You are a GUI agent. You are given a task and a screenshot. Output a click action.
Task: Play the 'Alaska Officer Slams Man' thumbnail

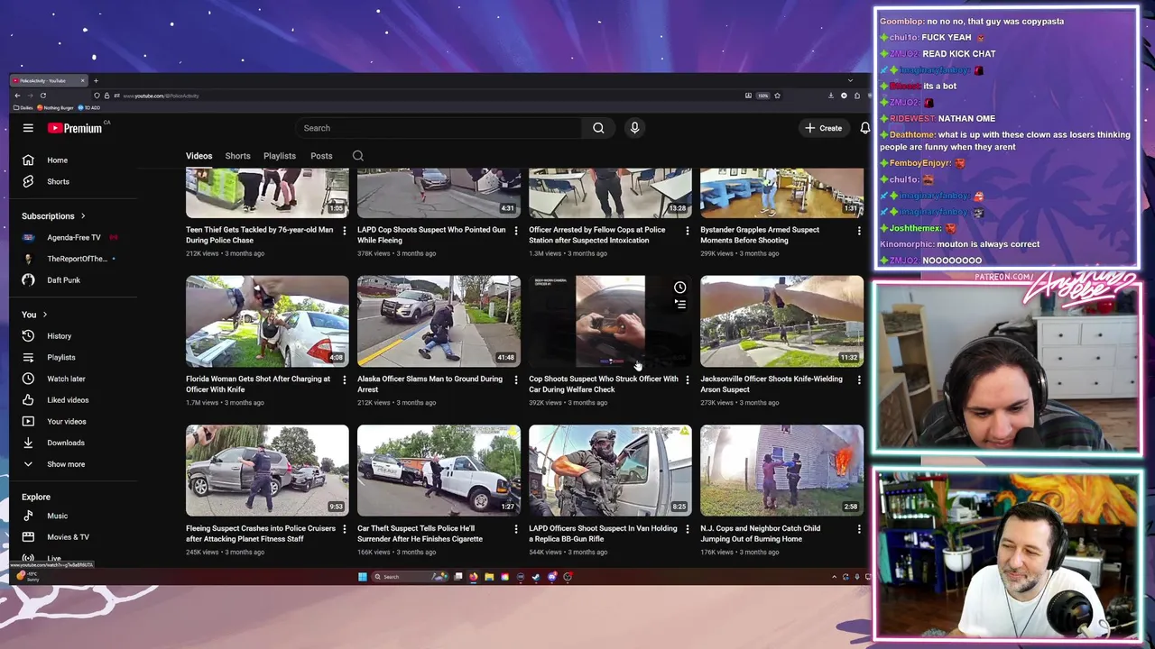439,321
